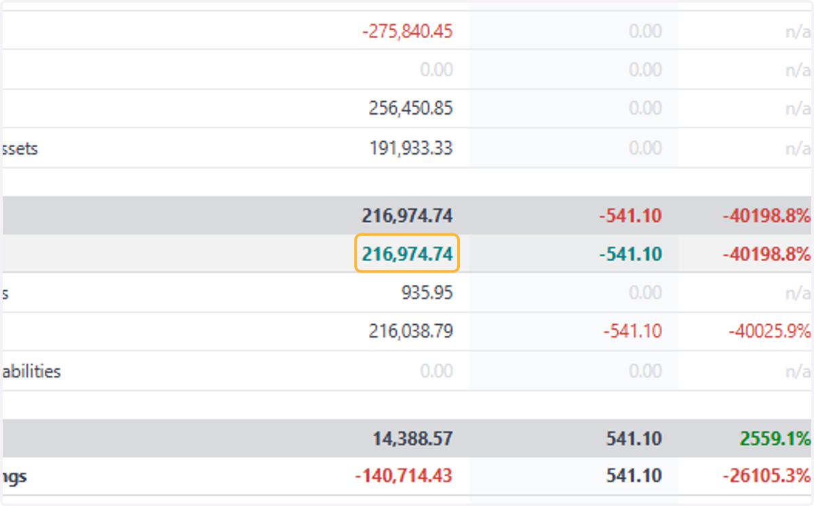Click the red -275,840.45 amount
The width and height of the screenshot is (814, 506).
[x=406, y=31]
